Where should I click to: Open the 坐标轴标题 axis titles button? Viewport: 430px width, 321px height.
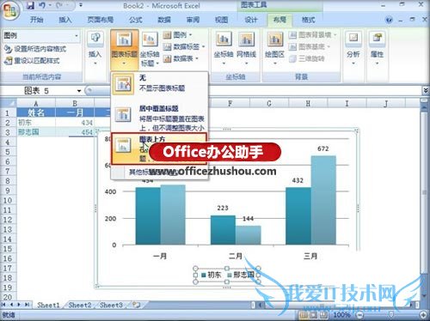[150, 49]
